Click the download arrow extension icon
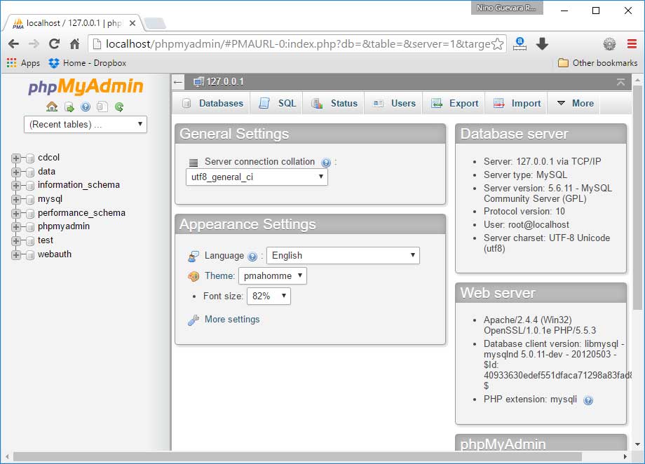 542,43
